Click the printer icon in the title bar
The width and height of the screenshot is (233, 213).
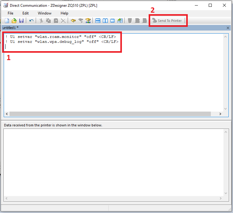point(6,5)
